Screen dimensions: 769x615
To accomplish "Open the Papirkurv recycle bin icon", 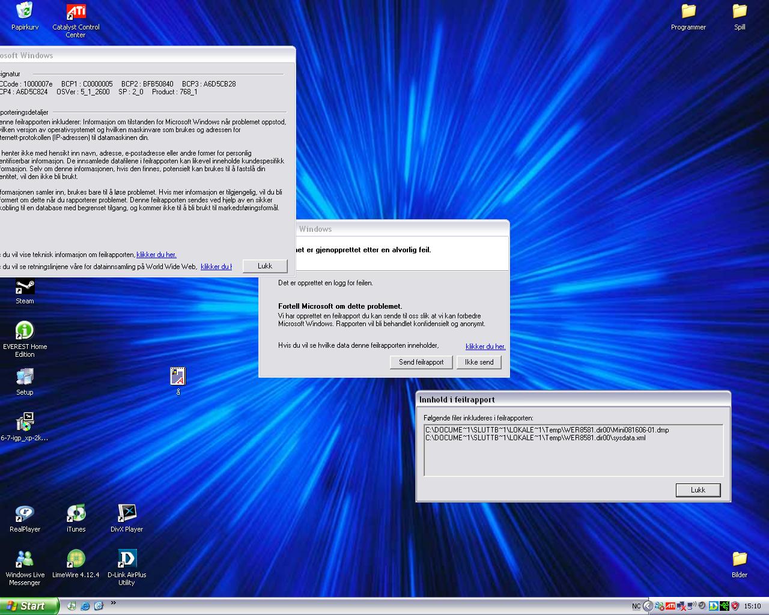I will 25,16.
